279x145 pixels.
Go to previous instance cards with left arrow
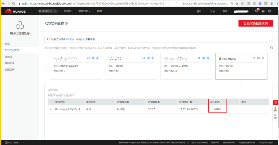(46, 66)
